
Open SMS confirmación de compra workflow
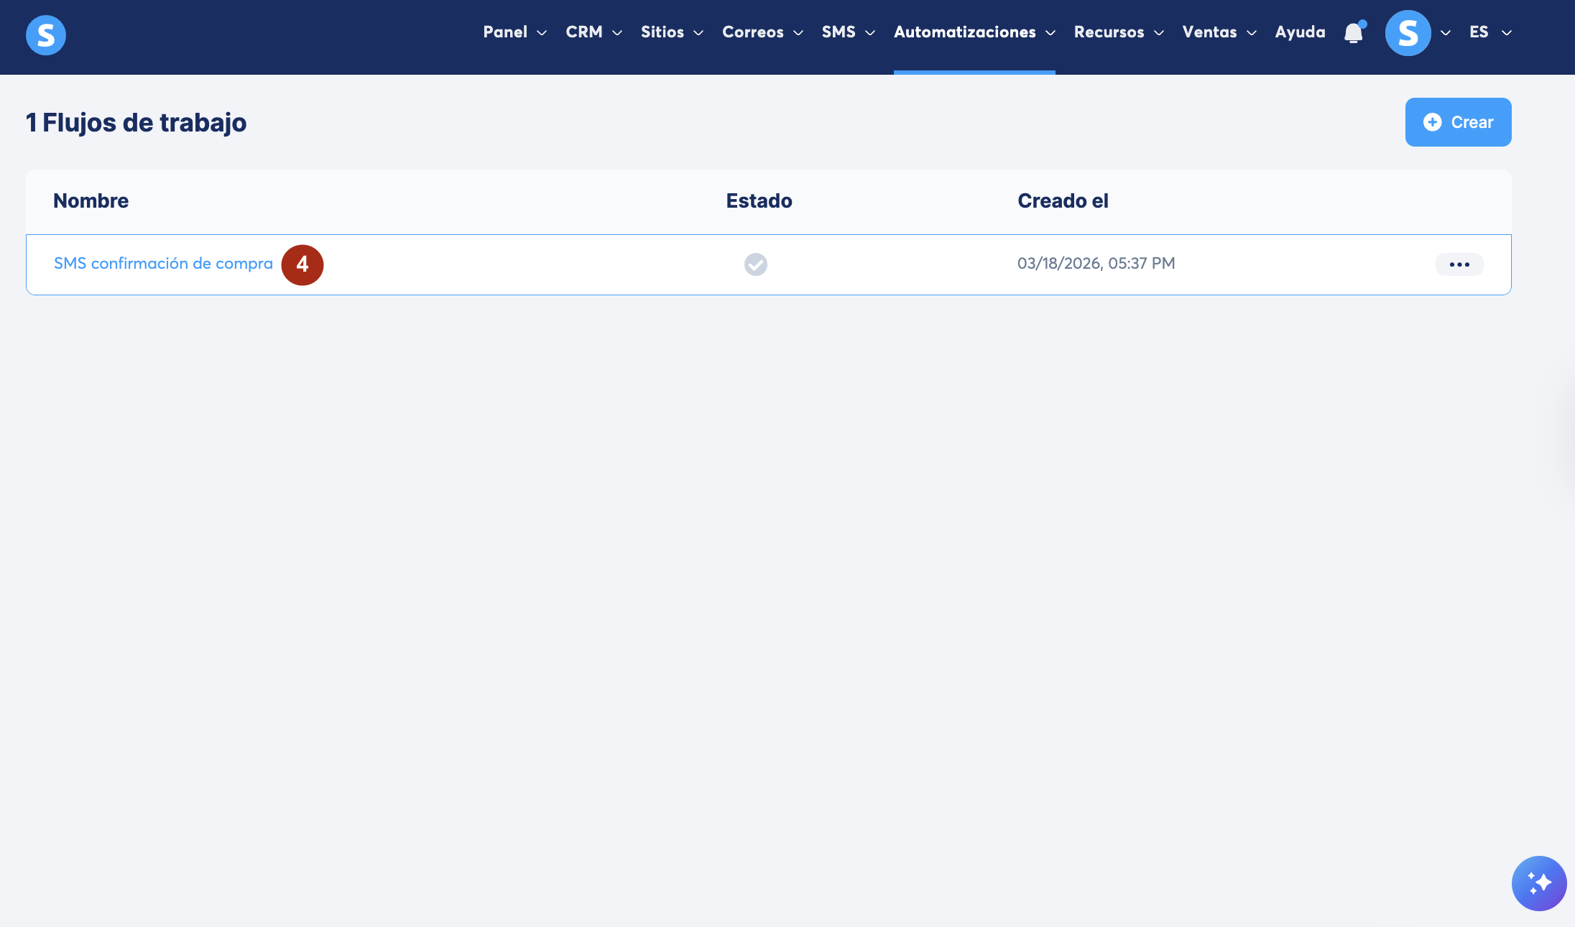coord(163,264)
